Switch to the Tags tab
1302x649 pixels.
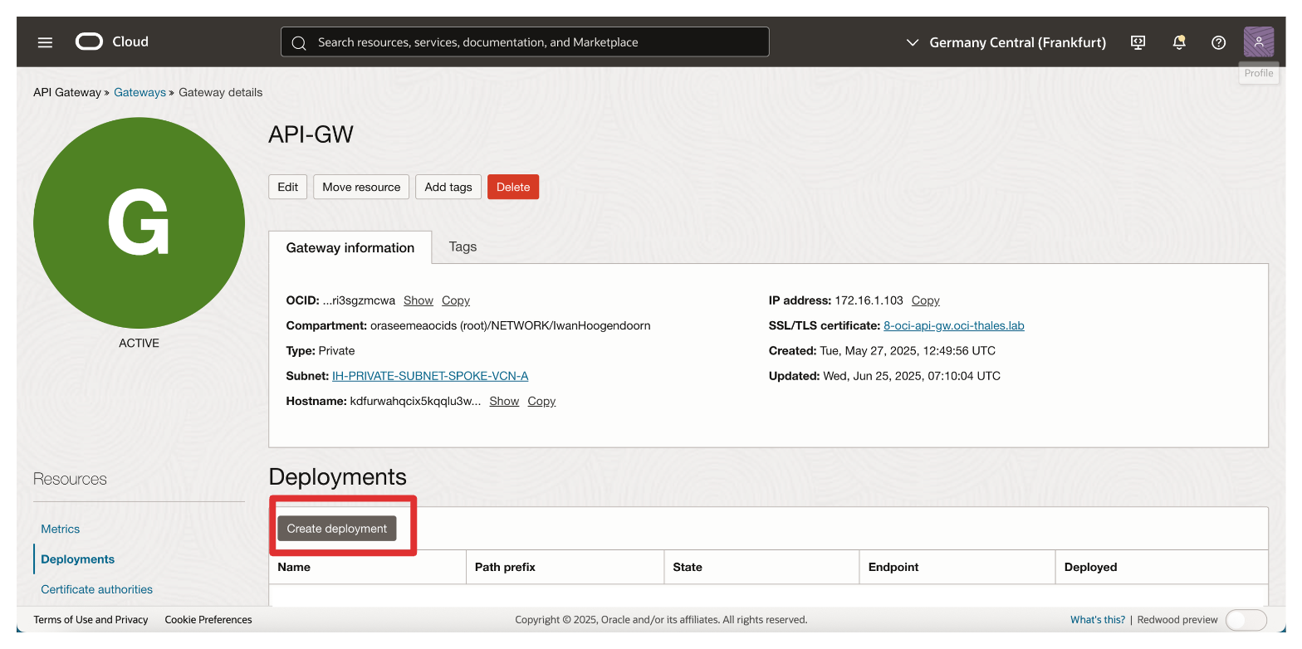[x=463, y=246]
